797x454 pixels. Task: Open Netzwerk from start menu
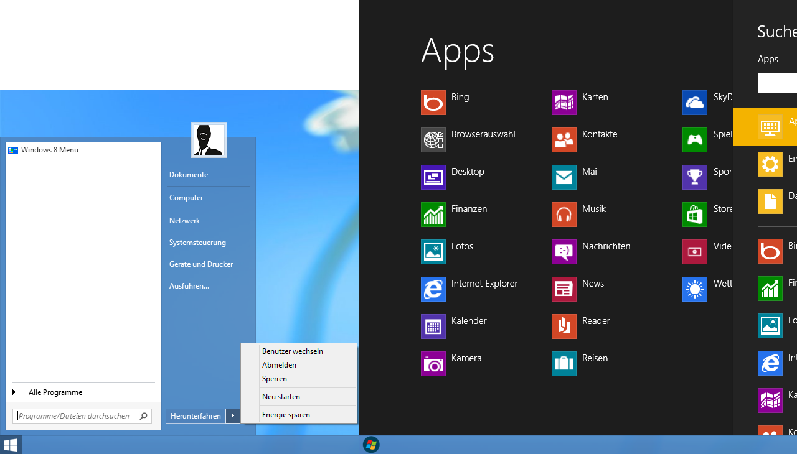(x=184, y=221)
